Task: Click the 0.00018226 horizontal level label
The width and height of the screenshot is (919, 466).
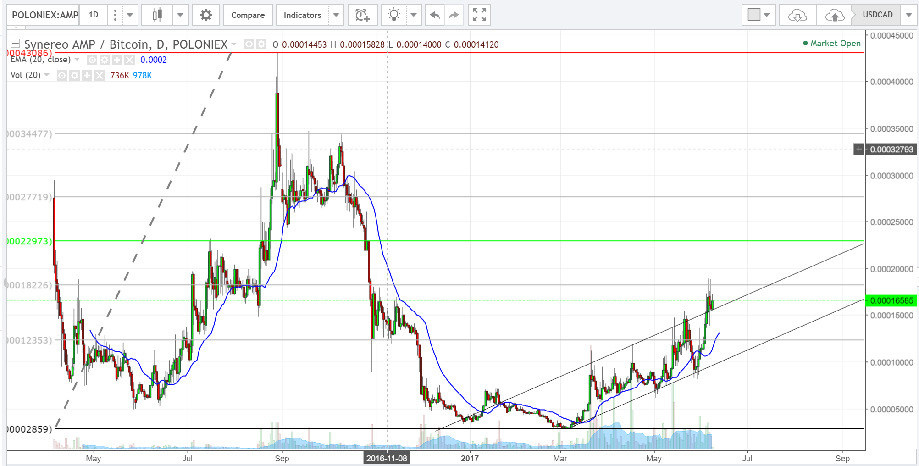Action: (30, 285)
